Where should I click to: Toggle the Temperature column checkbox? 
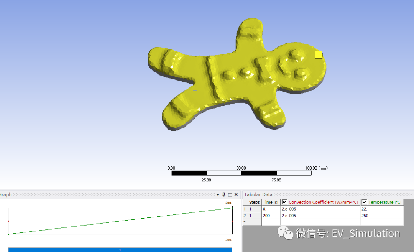pos(365,202)
